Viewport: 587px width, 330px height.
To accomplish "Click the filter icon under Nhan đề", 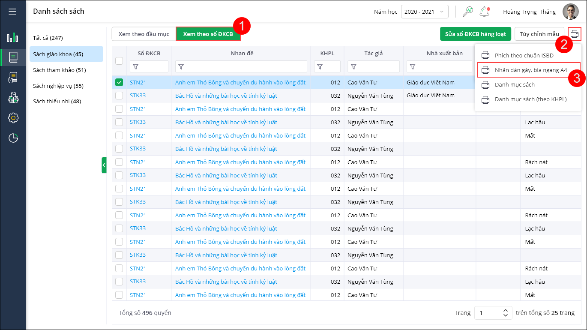I will 181,67.
